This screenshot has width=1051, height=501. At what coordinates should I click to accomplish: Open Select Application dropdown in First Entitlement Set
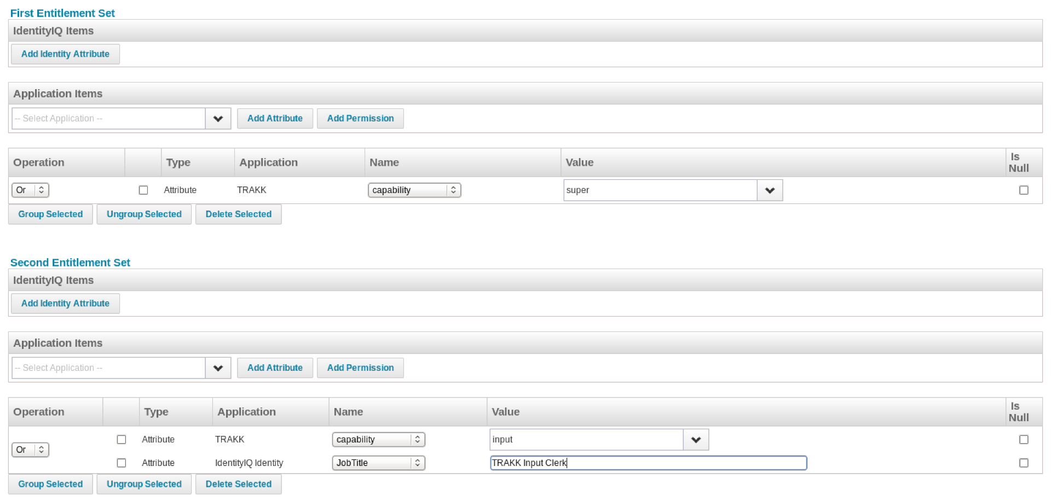pyautogui.click(x=218, y=119)
